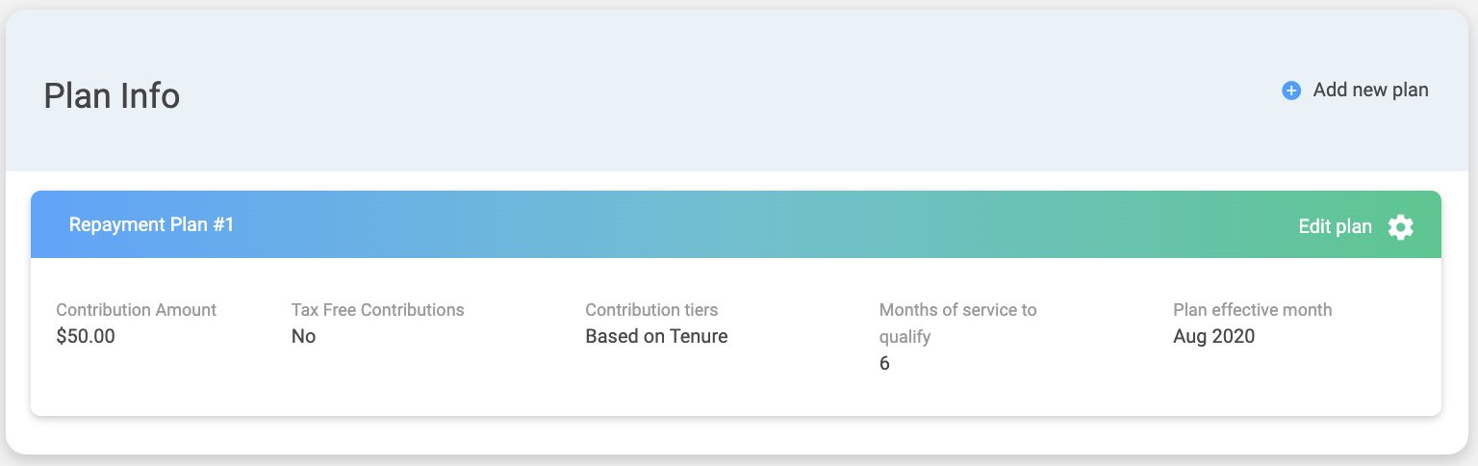
Task: Select the "Aug 2020" effective month value
Action: 1213,337
